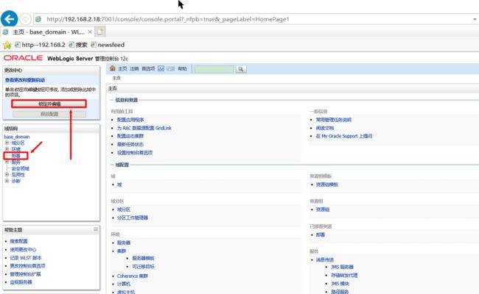Close the base_domain browser tab
Viewport: 479px width, 294px height.
coord(90,32)
